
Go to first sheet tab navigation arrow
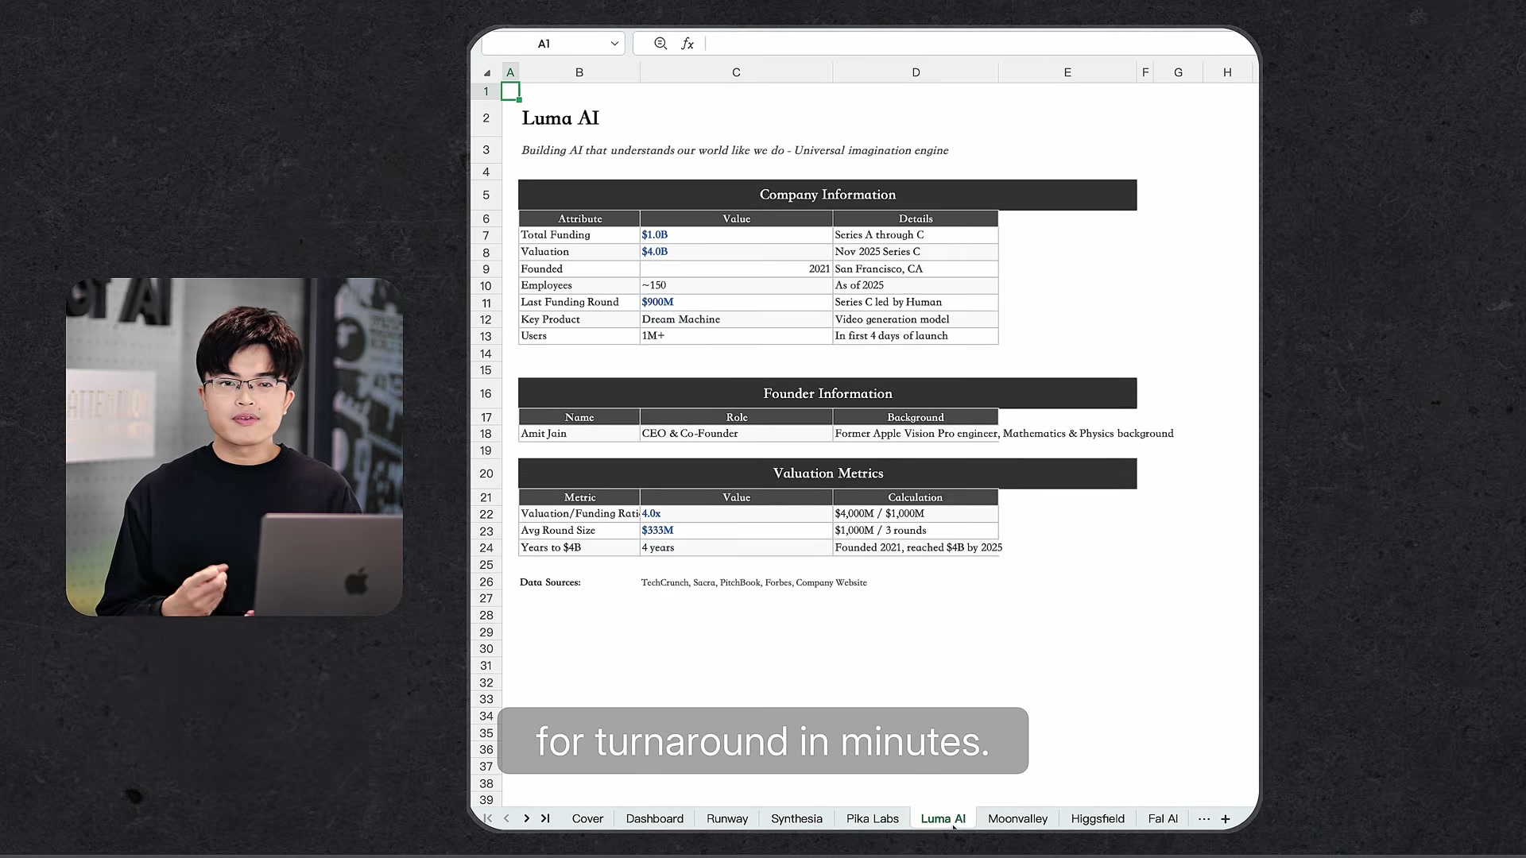488,818
